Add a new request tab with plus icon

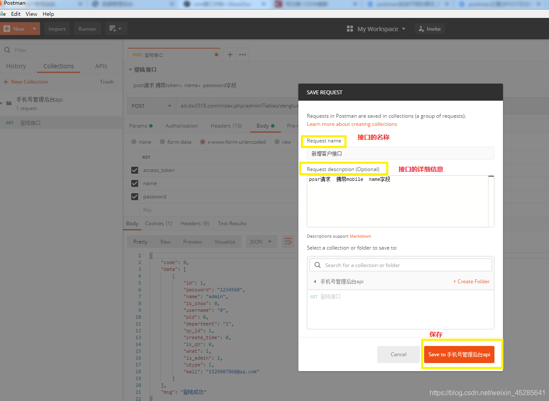[x=230, y=55]
